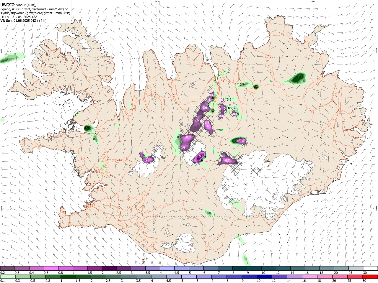
Task: Click the 'VT: Sun. 01.06.2025 01Z (+7 h)' line
Action: 23,21
